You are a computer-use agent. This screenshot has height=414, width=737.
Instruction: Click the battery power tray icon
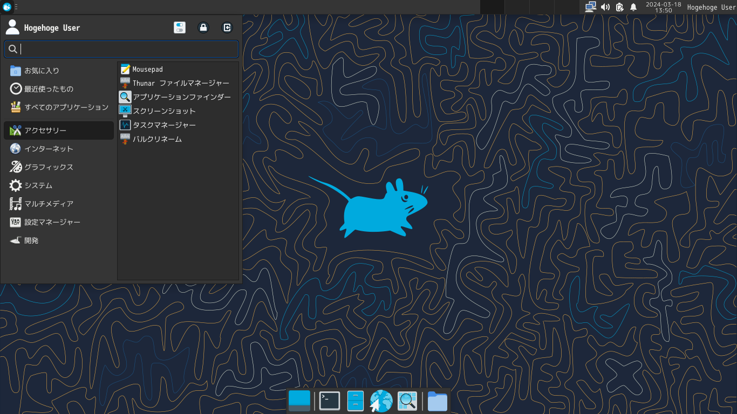tap(620, 7)
